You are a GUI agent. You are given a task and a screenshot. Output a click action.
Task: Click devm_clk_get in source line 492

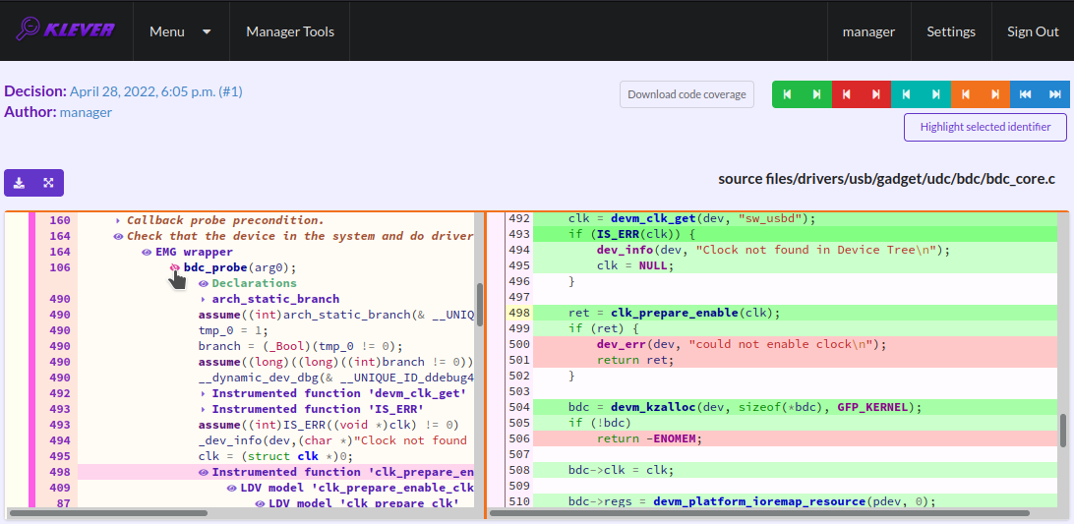[653, 218]
